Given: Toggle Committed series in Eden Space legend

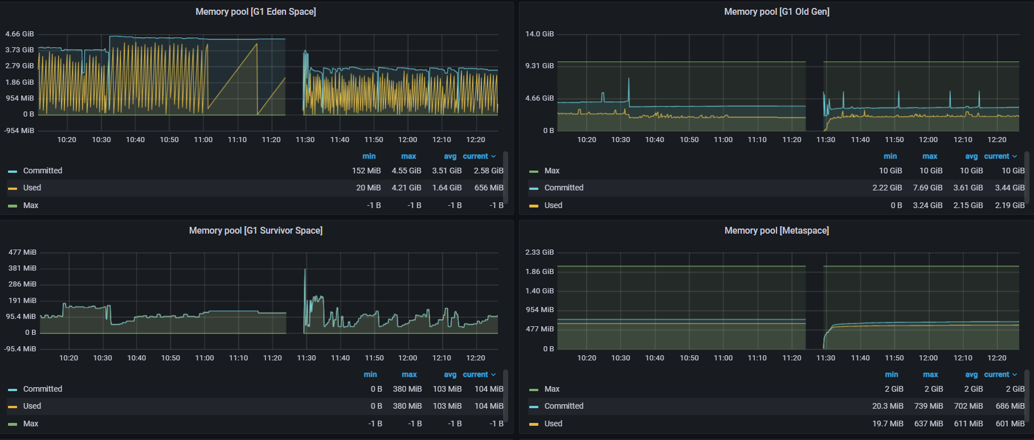Looking at the screenshot, I should pos(43,171).
